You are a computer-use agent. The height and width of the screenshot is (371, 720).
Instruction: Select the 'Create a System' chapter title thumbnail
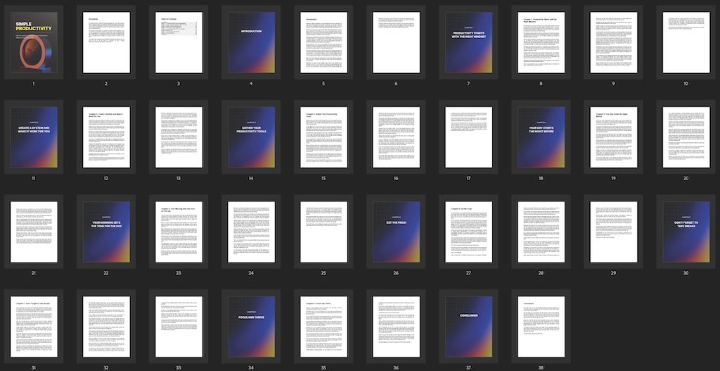click(34, 137)
